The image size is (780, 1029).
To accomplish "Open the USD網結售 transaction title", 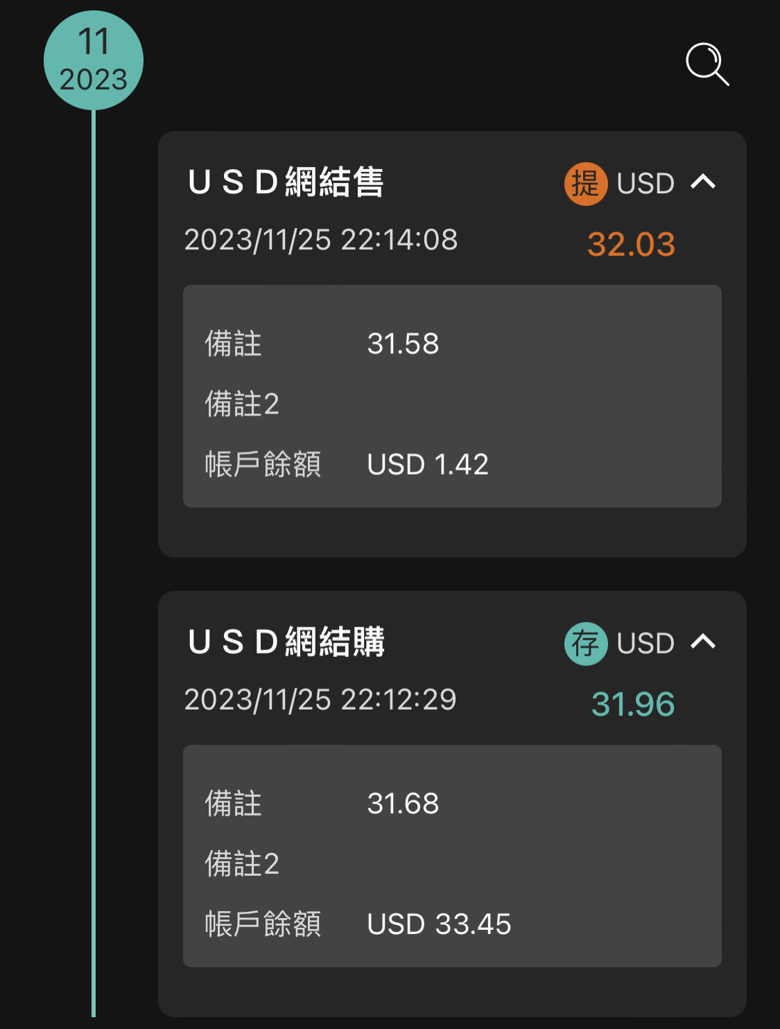I will point(286,183).
